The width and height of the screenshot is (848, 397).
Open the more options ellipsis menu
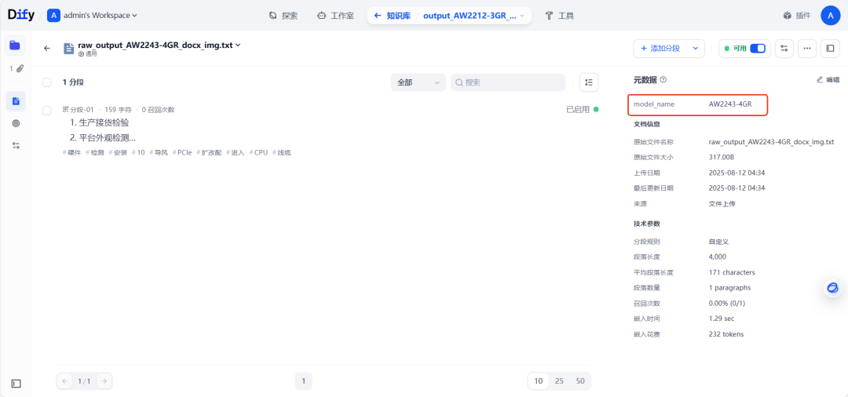[x=807, y=48]
